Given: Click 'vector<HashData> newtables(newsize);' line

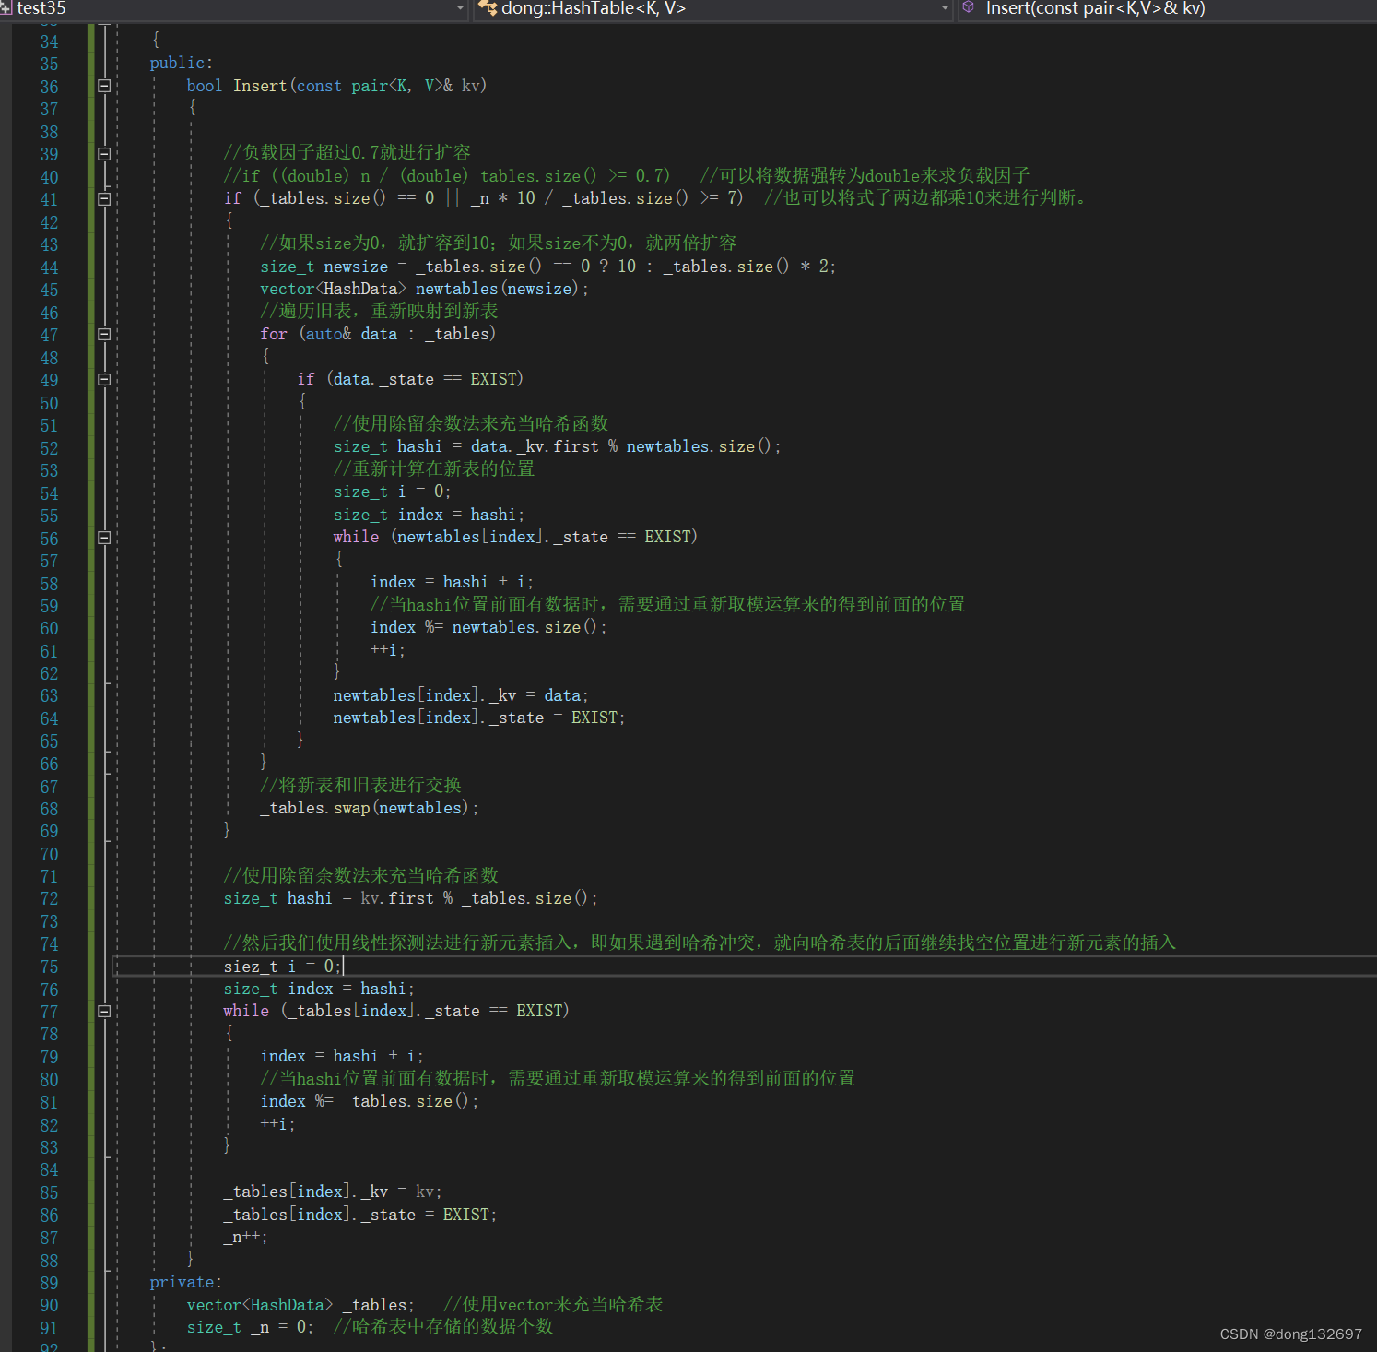Looking at the screenshot, I should [x=424, y=289].
